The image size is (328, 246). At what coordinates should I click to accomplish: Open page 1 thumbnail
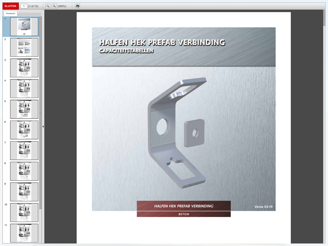pos(24,27)
